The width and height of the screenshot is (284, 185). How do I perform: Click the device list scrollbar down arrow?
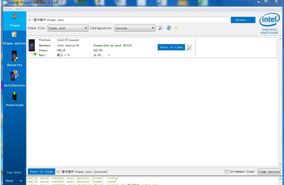280,164
